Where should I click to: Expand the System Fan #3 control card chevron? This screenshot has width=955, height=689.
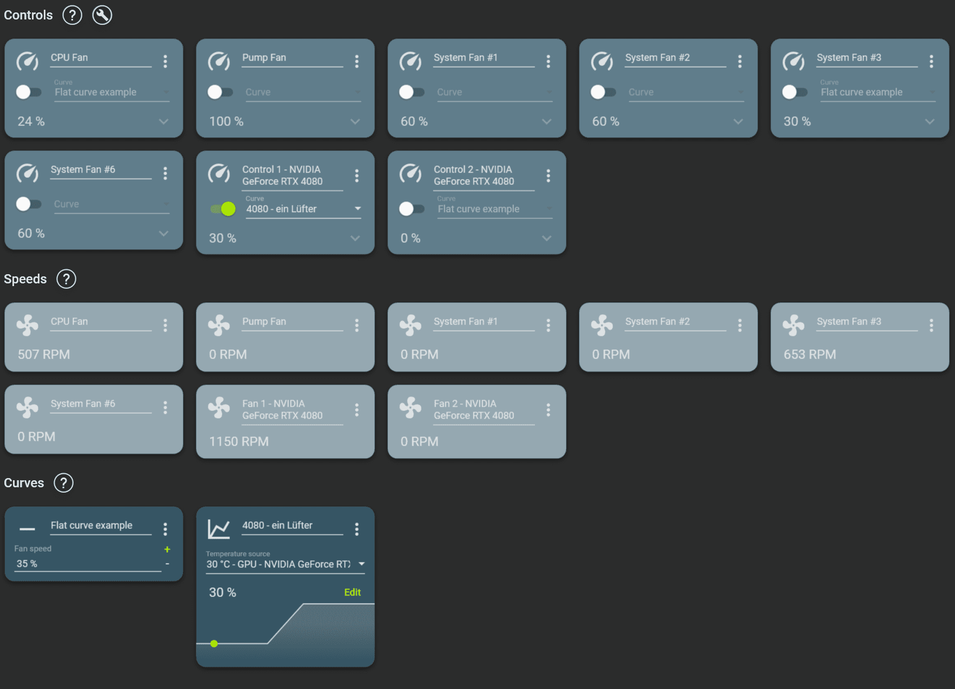pyautogui.click(x=930, y=122)
